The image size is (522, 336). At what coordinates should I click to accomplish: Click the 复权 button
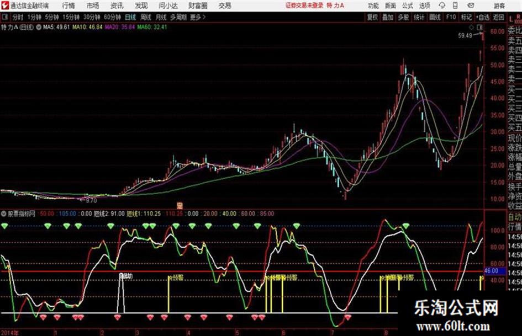tap(372, 17)
